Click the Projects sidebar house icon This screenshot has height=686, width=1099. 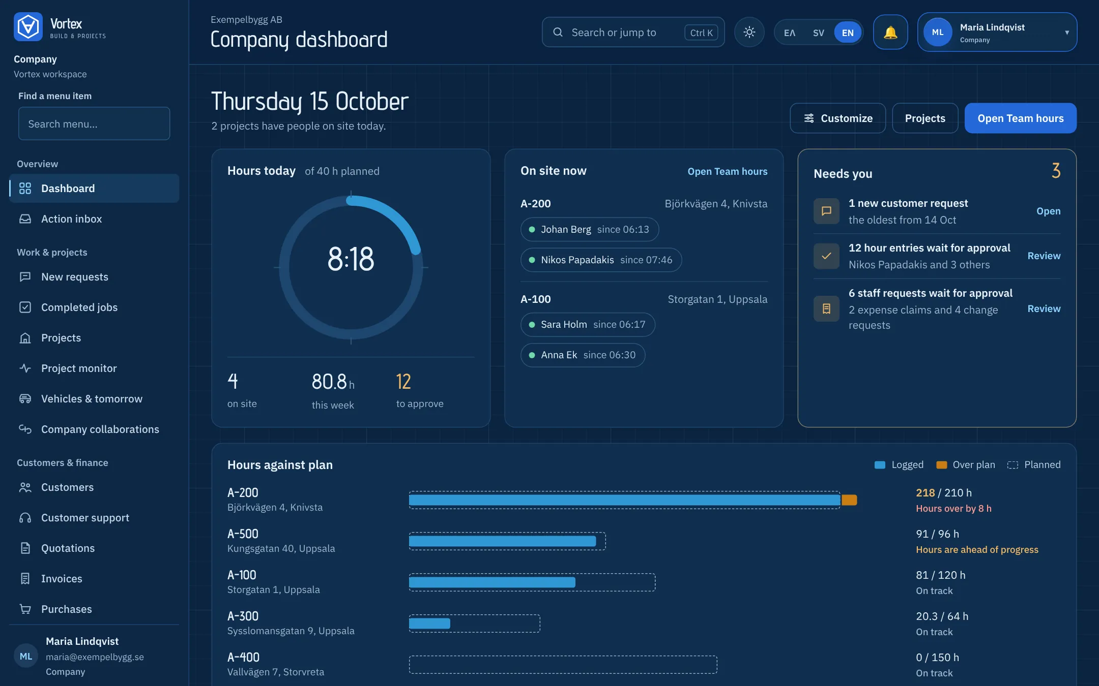(25, 337)
